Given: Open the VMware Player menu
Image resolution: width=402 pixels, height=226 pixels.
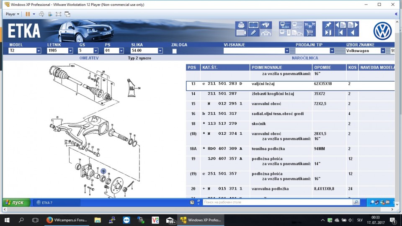Looking at the screenshot, I should 12,14.
